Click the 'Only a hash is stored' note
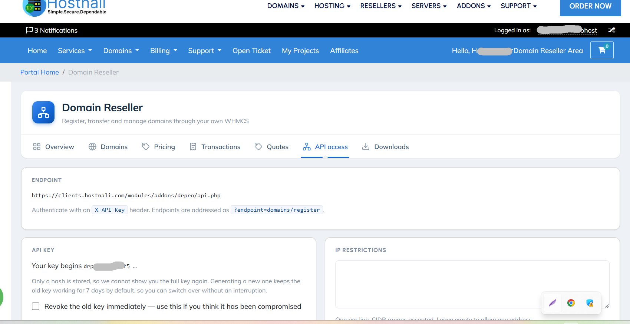 click(x=166, y=286)
